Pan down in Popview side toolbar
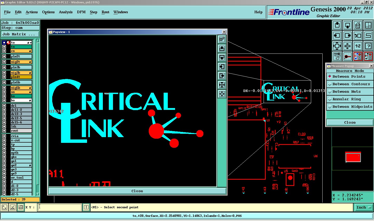This screenshot has height=221, width=374. coord(222,57)
